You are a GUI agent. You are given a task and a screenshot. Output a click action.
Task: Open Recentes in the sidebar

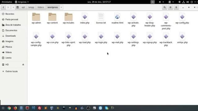(x=14, y=14)
